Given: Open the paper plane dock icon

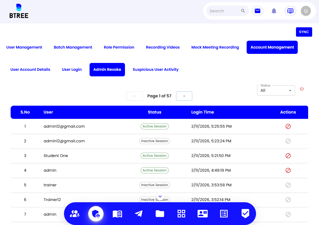Looking at the screenshot, I should click(x=139, y=214).
